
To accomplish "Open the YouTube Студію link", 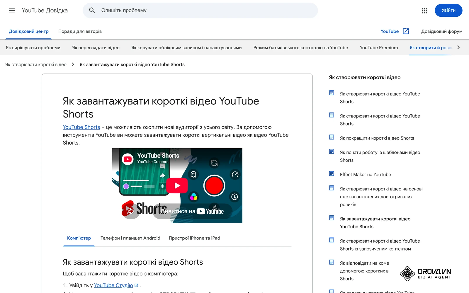I will pos(113,285).
